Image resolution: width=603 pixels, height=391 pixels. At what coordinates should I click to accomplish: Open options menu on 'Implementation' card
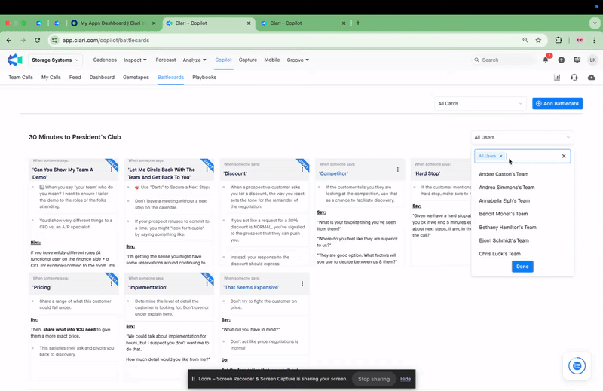click(x=207, y=283)
